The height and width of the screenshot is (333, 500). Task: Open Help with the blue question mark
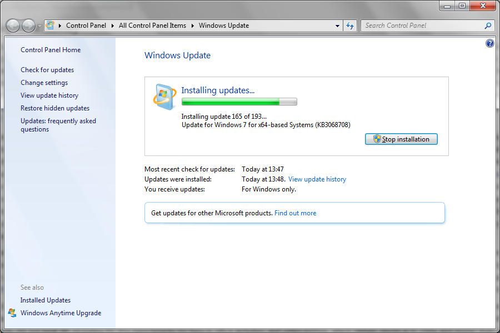[490, 43]
